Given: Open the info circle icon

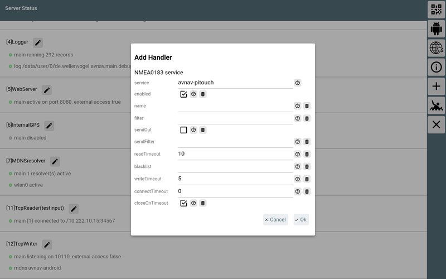Looking at the screenshot, I should pyautogui.click(x=436, y=67).
